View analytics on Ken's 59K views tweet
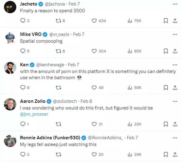Image resolution: width=182 pixels, height=162 pixels. point(130,87)
